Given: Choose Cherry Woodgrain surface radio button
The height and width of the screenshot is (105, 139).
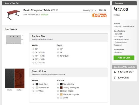Looking at the screenshot, I should click(58, 87).
